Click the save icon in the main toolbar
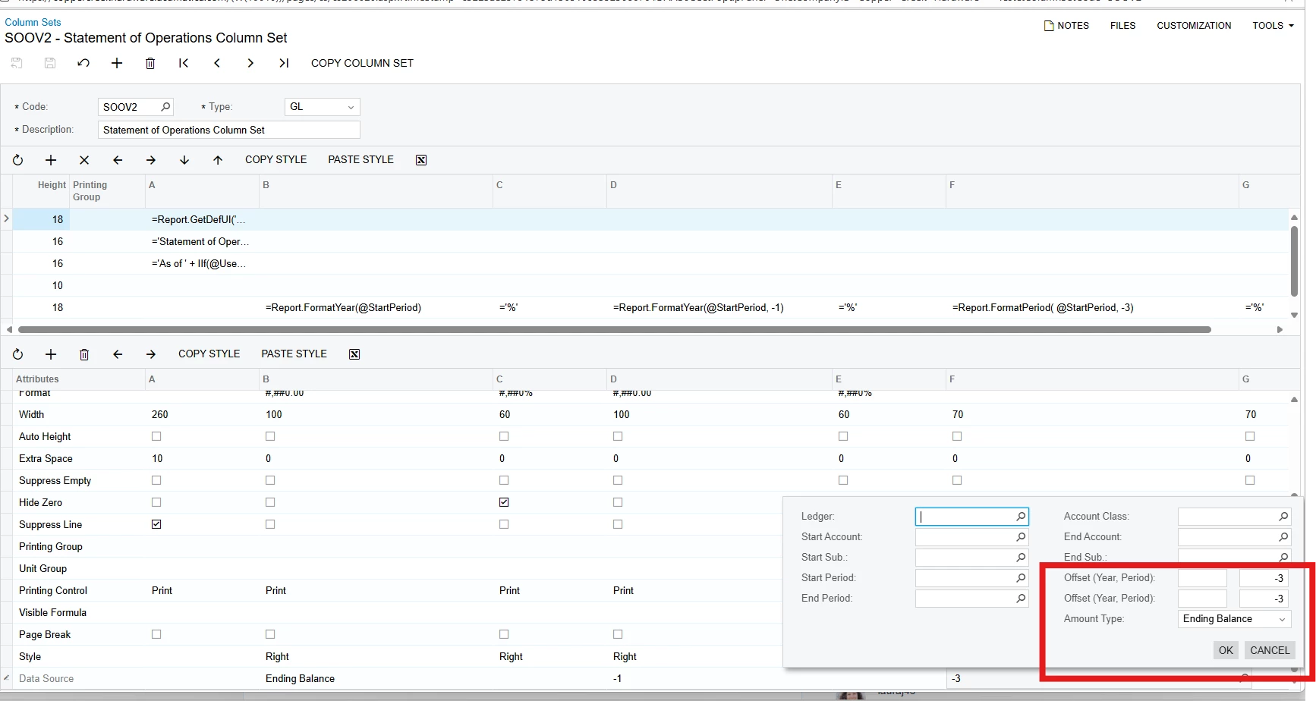This screenshot has height=701, width=1316. 50,63
